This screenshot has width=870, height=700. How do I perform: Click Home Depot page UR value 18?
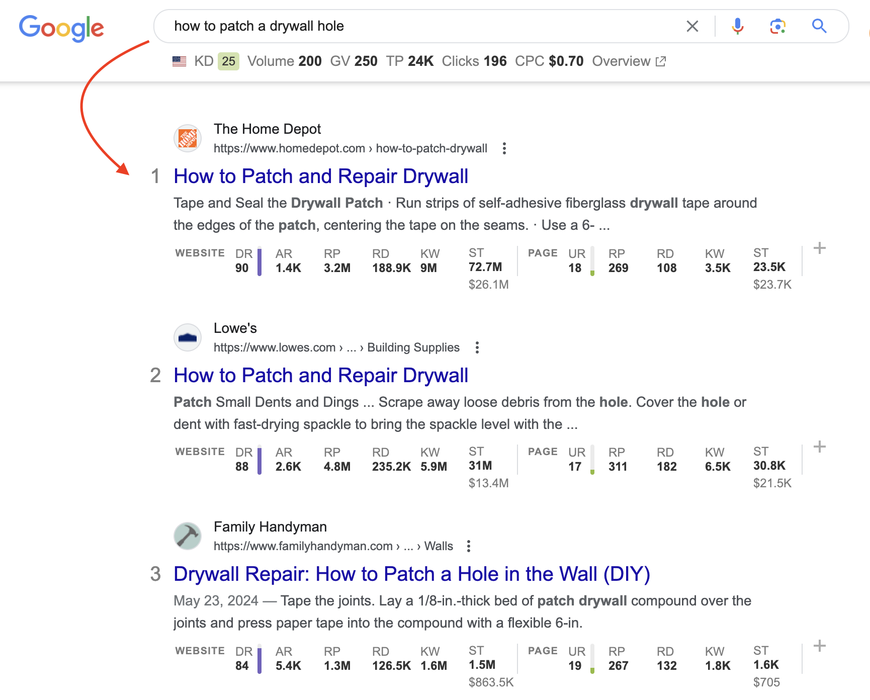[x=575, y=268]
